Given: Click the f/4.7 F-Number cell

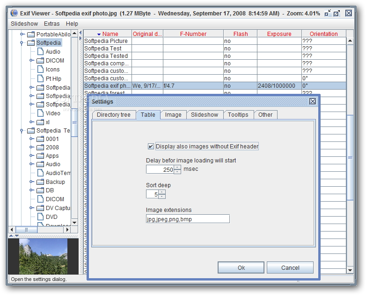Looking at the screenshot, I should 193,86.
